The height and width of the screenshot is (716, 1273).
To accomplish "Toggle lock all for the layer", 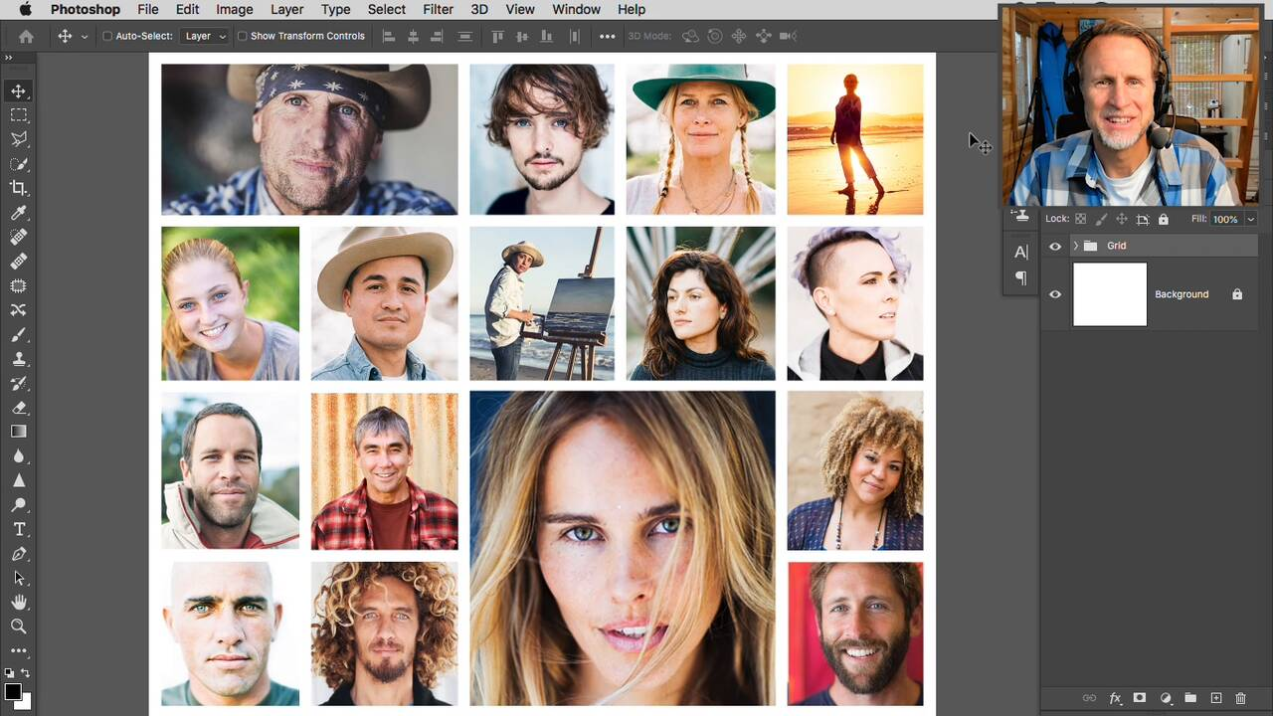I will [1164, 219].
